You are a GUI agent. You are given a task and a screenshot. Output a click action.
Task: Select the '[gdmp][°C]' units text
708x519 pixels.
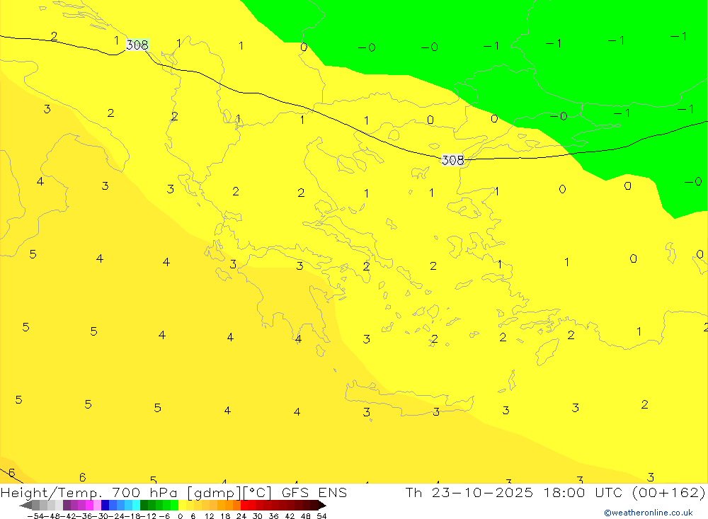coord(229,492)
